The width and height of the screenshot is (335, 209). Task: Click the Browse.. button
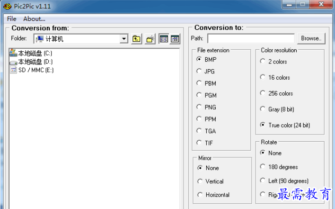311,38
